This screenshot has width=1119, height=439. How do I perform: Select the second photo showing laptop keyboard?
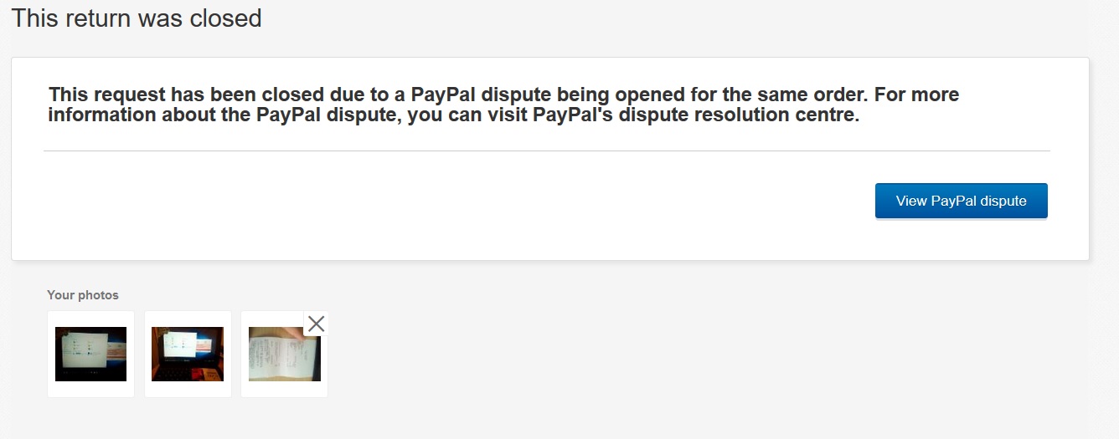pos(188,354)
